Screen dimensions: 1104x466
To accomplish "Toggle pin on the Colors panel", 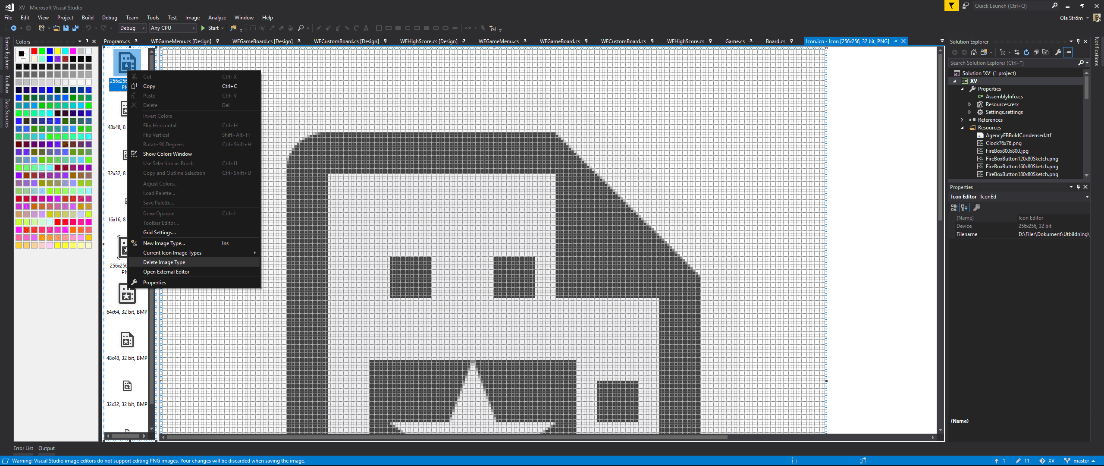I will [87, 41].
